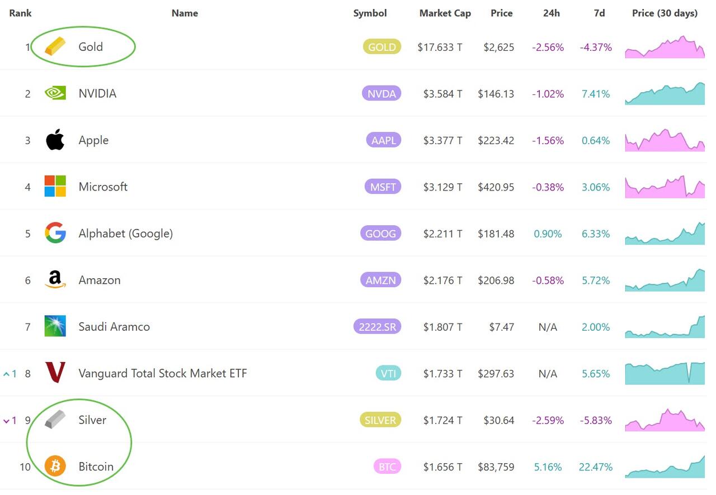
Task: Open the NVIDIA logo icon
Action: coord(55,93)
